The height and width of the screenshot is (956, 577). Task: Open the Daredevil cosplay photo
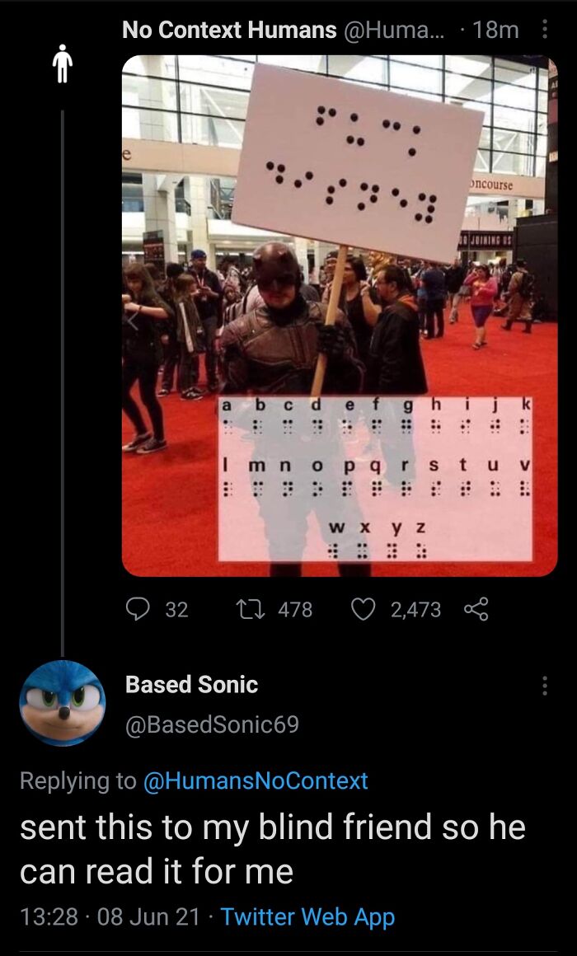tap(339, 316)
